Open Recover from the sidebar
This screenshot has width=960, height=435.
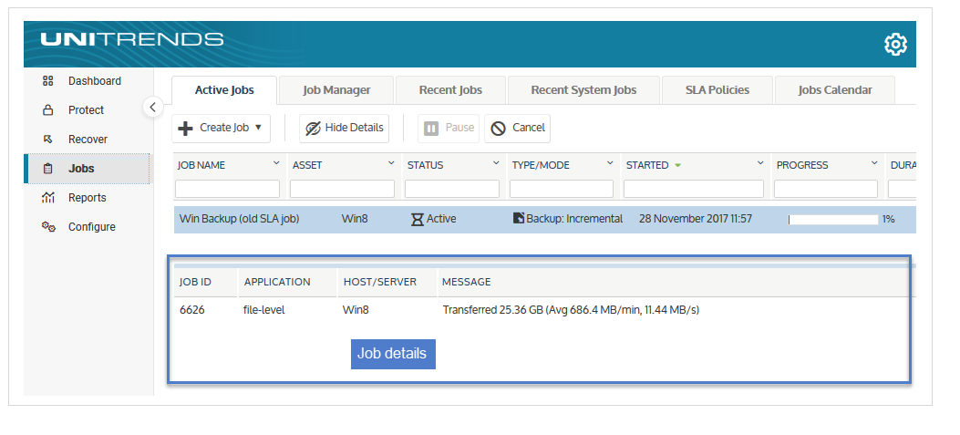[x=87, y=140]
